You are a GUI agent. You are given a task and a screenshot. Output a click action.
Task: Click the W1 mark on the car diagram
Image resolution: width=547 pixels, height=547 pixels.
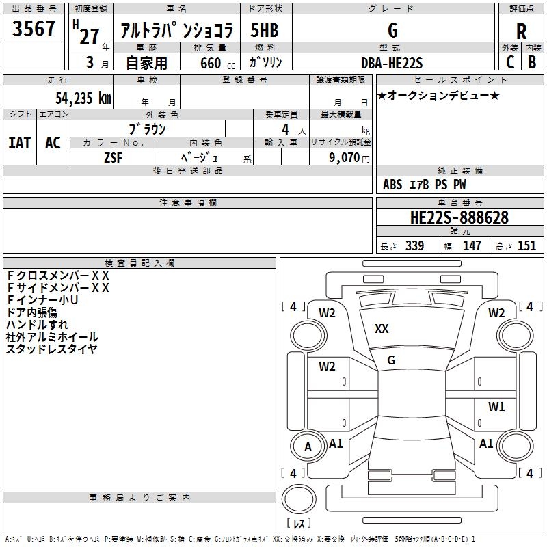point(496,407)
